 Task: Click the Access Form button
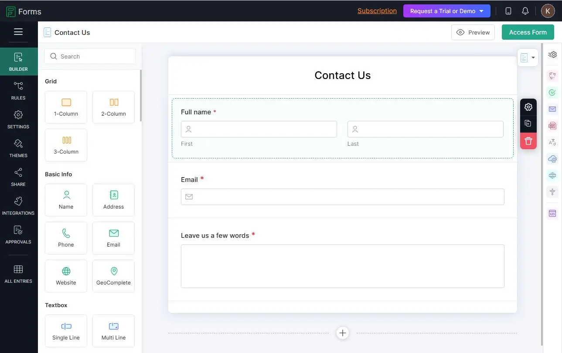[x=528, y=32]
